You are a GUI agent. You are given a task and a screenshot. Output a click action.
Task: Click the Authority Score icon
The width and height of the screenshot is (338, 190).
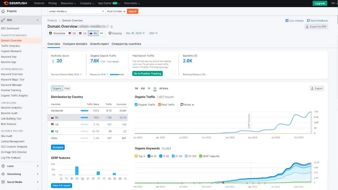[52, 61]
